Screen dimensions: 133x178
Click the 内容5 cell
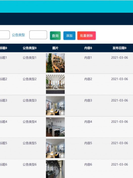point(88,143)
